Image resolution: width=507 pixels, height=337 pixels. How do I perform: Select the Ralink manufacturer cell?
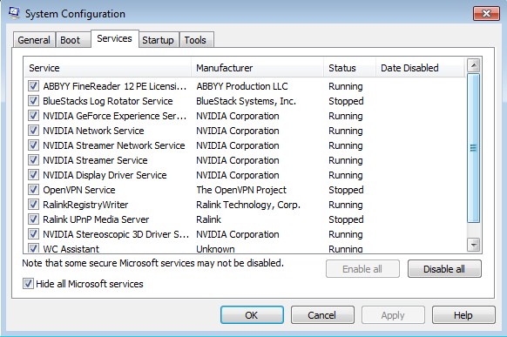click(x=208, y=219)
